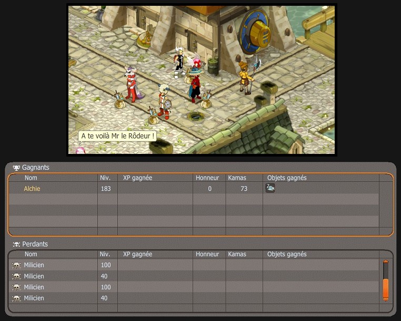Click the Perdants section title
Screen dimensions: 401x321
click(x=35, y=244)
